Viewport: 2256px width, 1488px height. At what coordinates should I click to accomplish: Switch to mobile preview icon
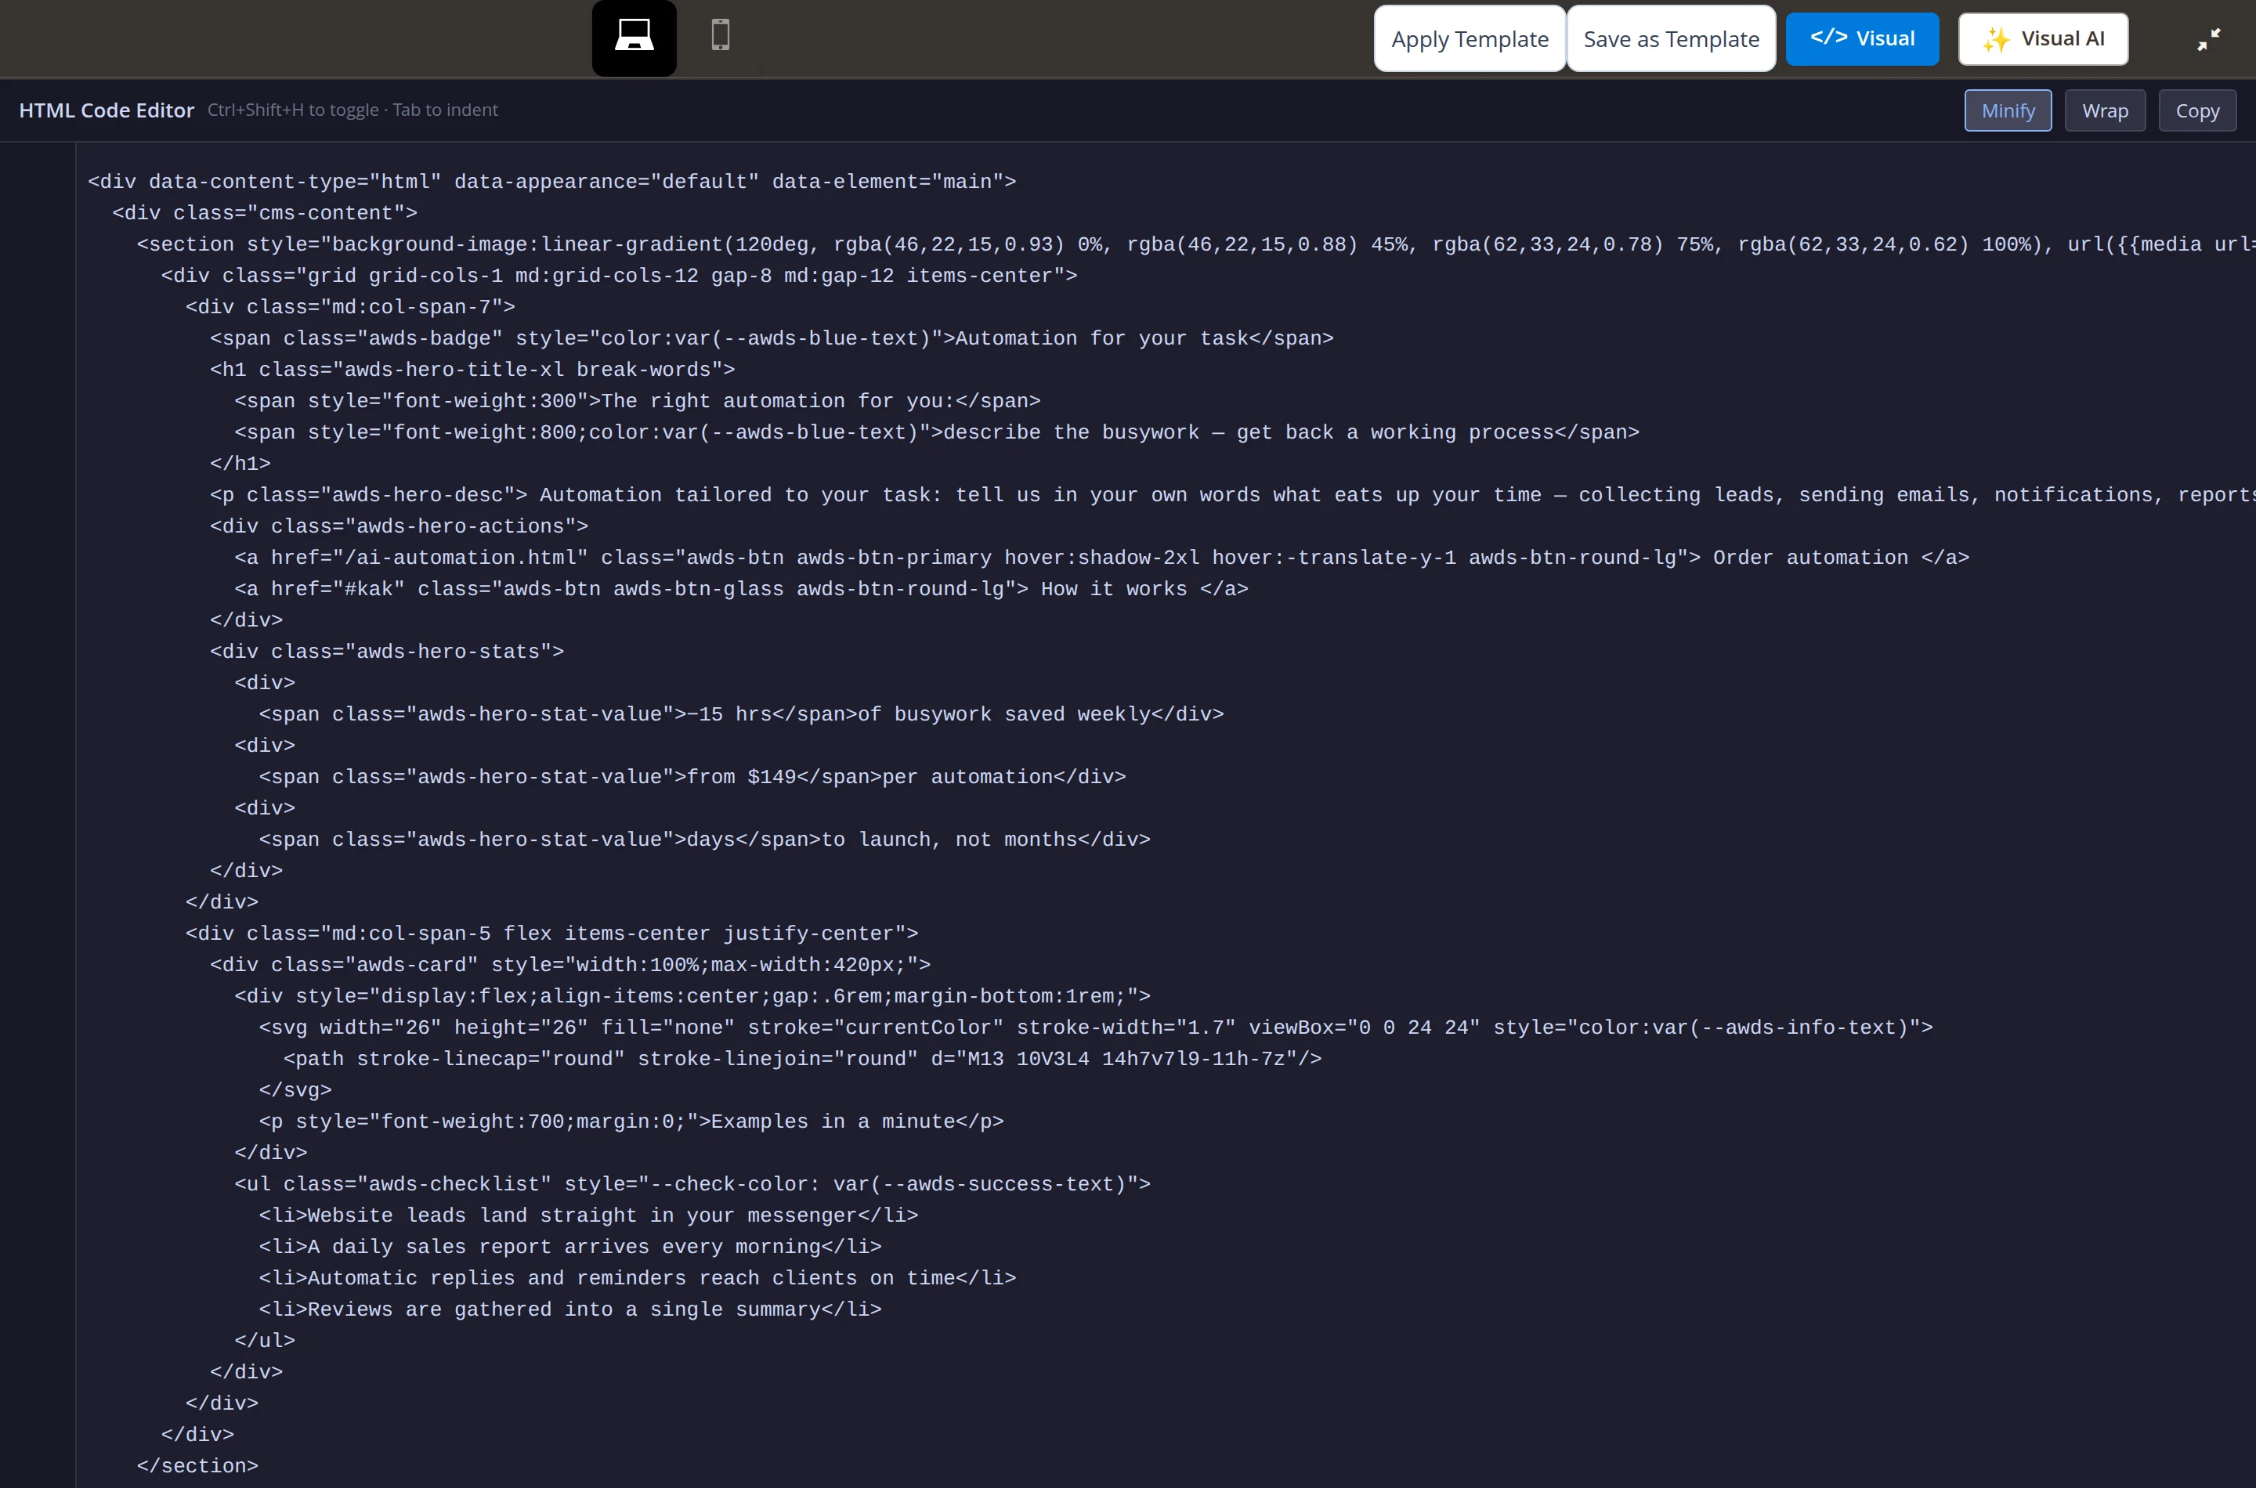point(721,35)
